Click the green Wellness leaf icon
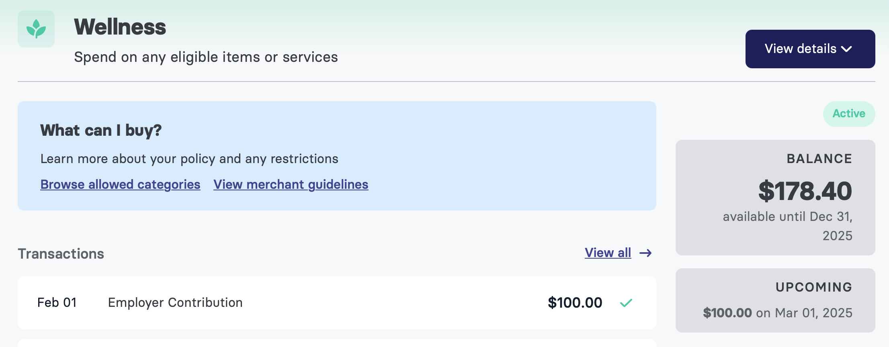The height and width of the screenshot is (347, 889). pyautogui.click(x=36, y=29)
